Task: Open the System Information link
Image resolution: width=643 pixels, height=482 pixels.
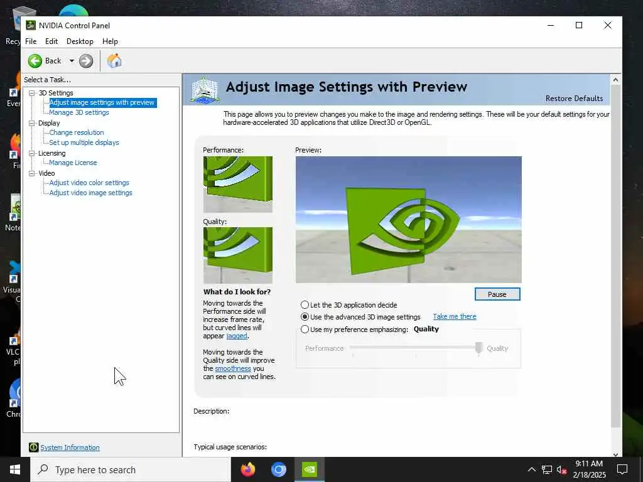Action: 70,447
